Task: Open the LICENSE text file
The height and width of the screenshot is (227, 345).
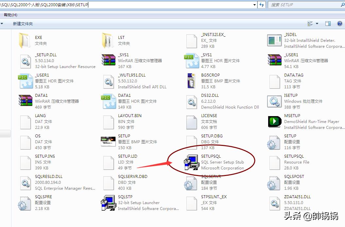Action: [x=191, y=121]
